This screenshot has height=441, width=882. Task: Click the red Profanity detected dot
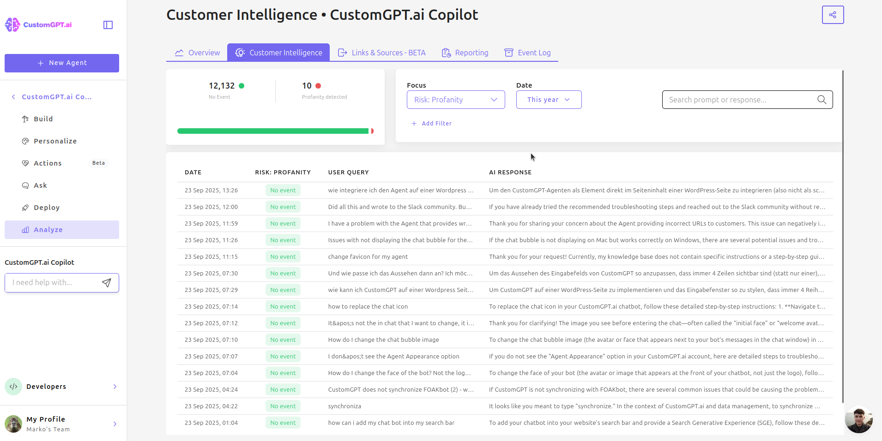318,86
